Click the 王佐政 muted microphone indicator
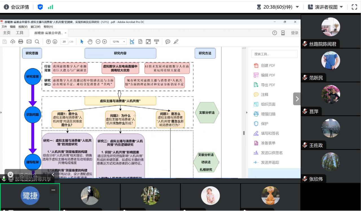 pyautogui.click(x=305, y=145)
